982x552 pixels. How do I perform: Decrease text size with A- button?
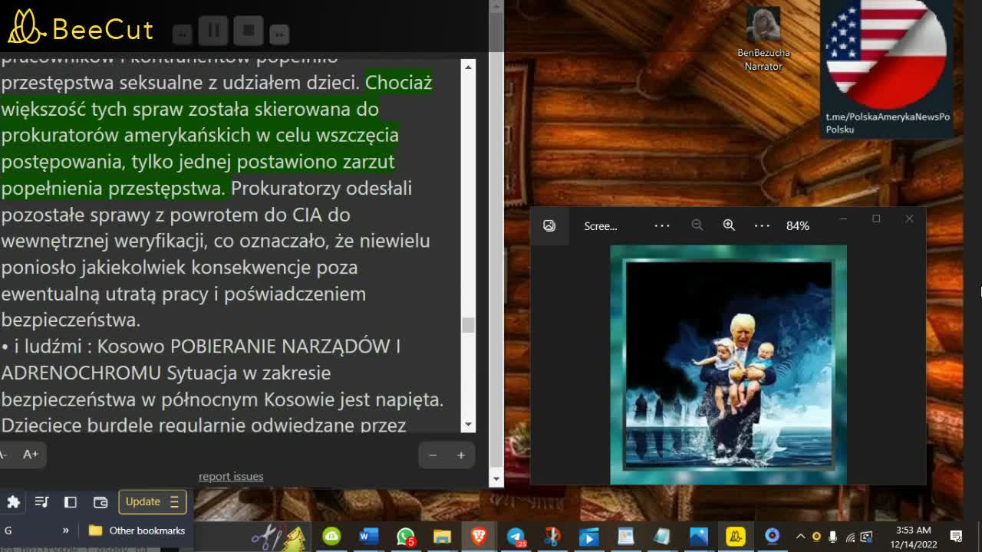[x=4, y=455]
